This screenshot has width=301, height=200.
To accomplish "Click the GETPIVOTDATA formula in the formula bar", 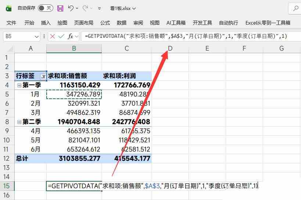I will (x=186, y=36).
